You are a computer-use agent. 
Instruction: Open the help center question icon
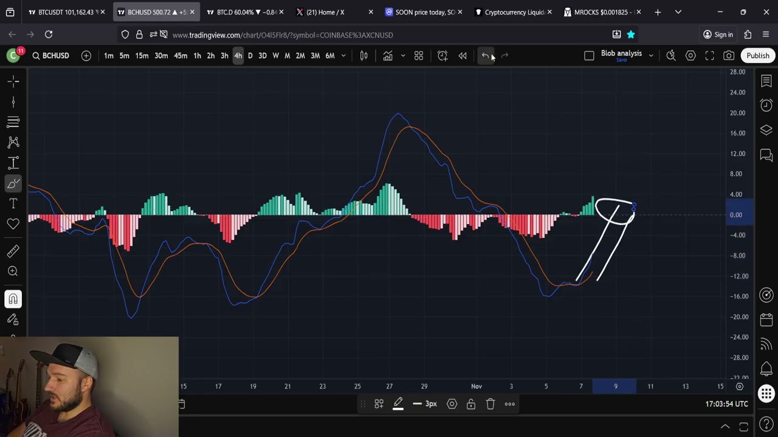766,424
